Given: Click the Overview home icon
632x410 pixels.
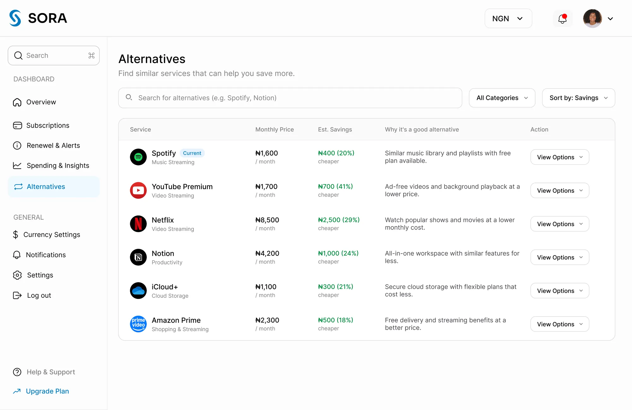Looking at the screenshot, I should (17, 102).
